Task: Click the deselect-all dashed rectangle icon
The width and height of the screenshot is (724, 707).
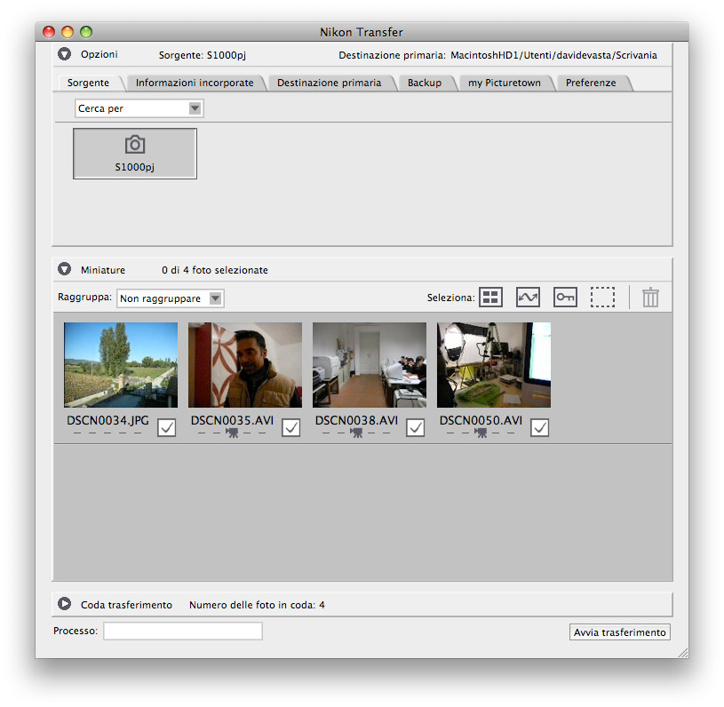Action: [x=602, y=298]
